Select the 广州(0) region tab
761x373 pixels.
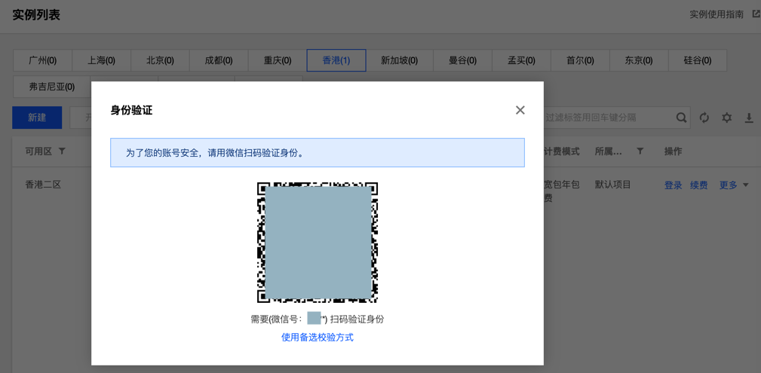click(x=43, y=60)
